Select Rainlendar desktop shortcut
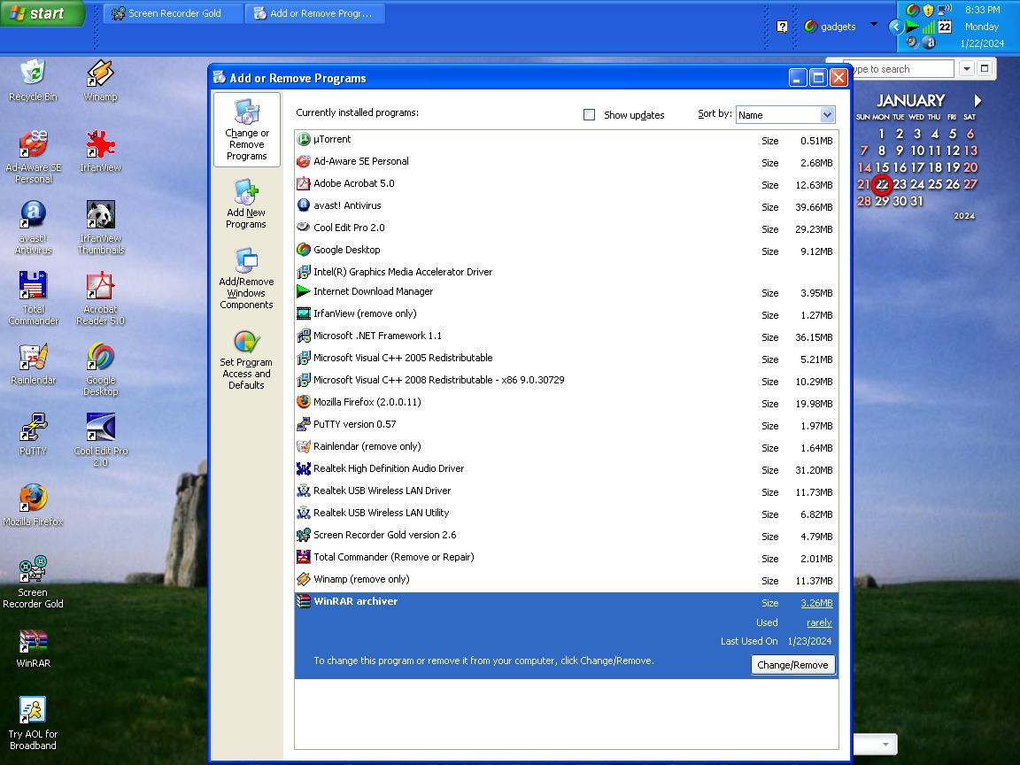Image resolution: width=1020 pixels, height=765 pixels. [x=33, y=364]
